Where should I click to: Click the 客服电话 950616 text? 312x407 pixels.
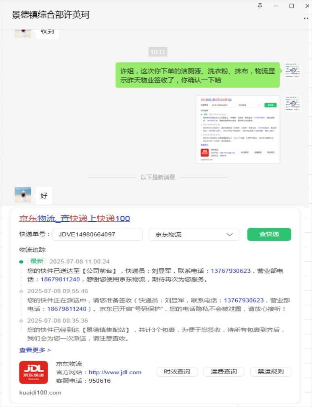(x=84, y=381)
